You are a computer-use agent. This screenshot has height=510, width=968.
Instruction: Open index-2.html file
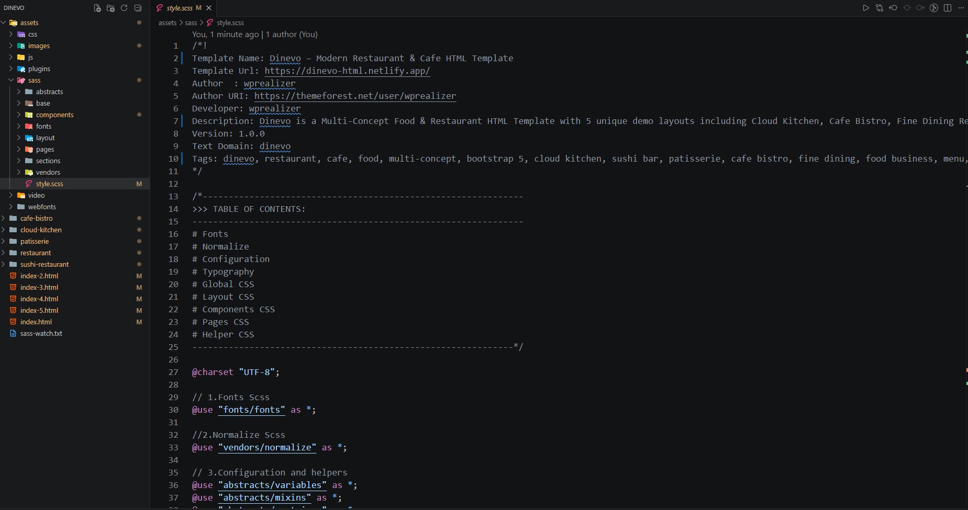[x=75, y=276]
